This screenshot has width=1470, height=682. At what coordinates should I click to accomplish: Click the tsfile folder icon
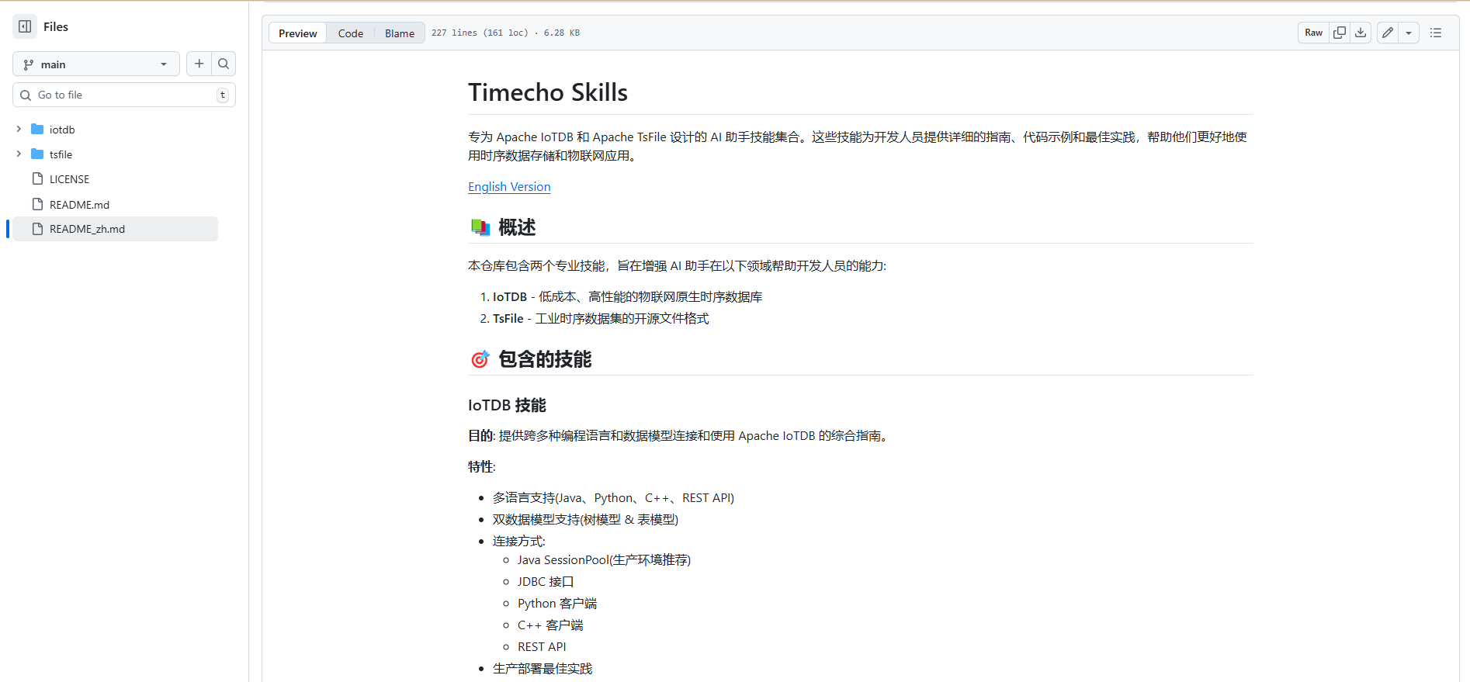(x=37, y=154)
